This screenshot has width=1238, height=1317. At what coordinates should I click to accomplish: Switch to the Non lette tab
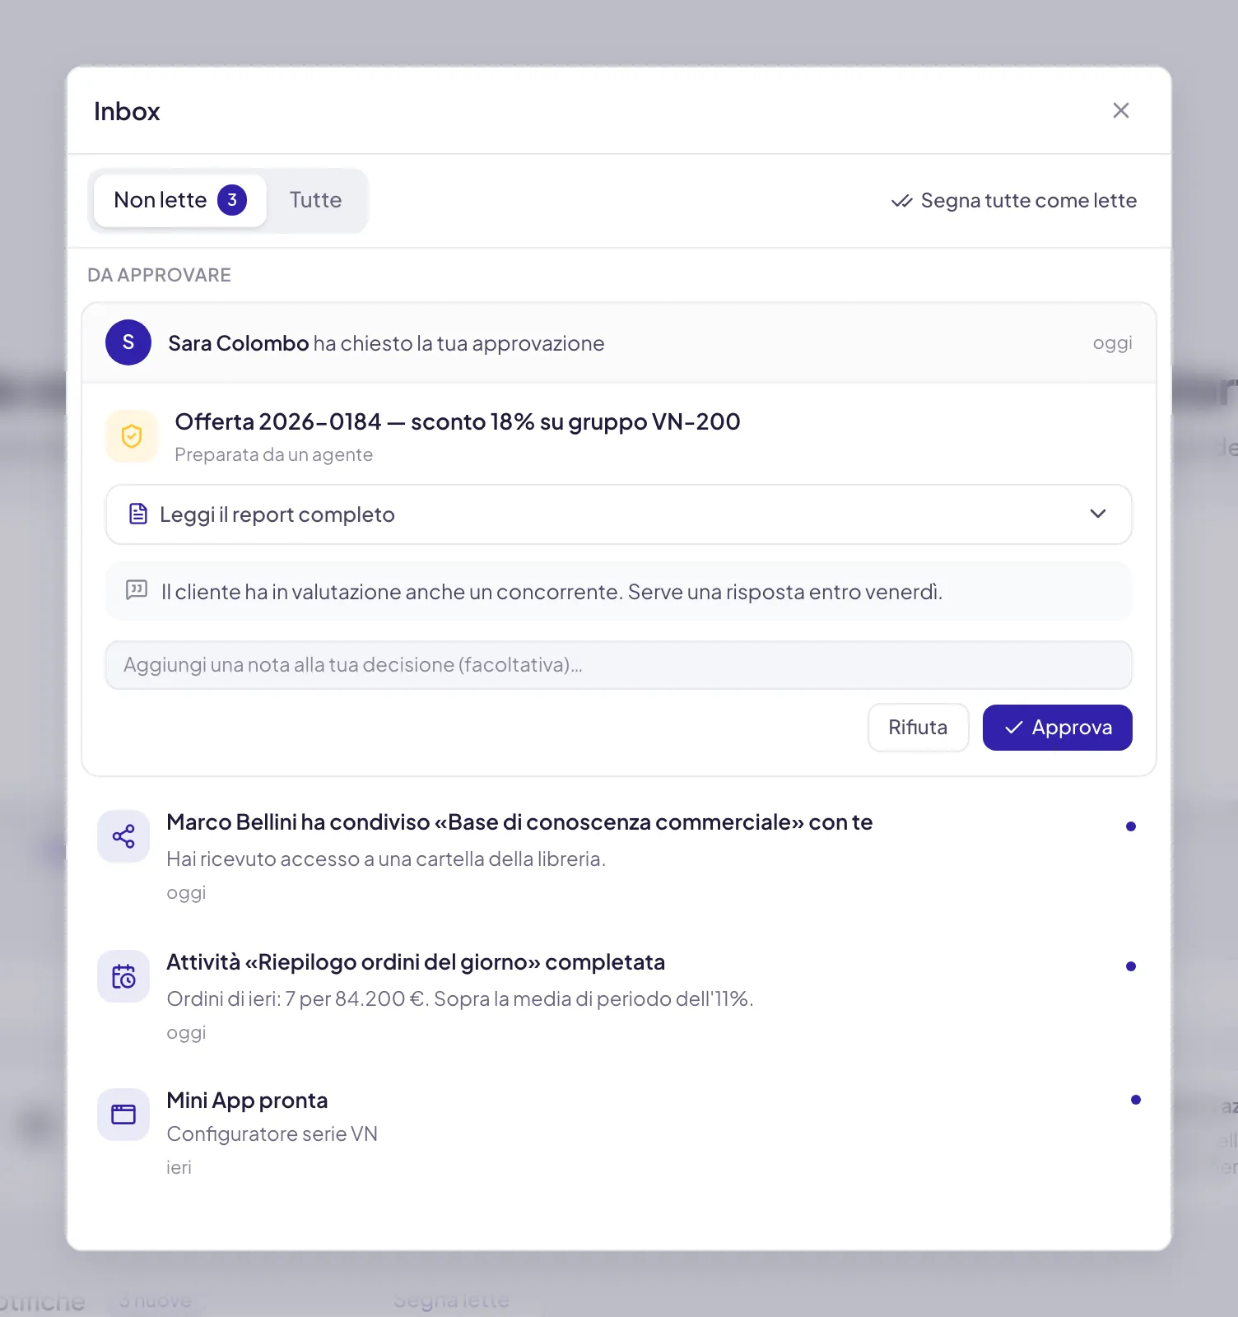(x=180, y=200)
